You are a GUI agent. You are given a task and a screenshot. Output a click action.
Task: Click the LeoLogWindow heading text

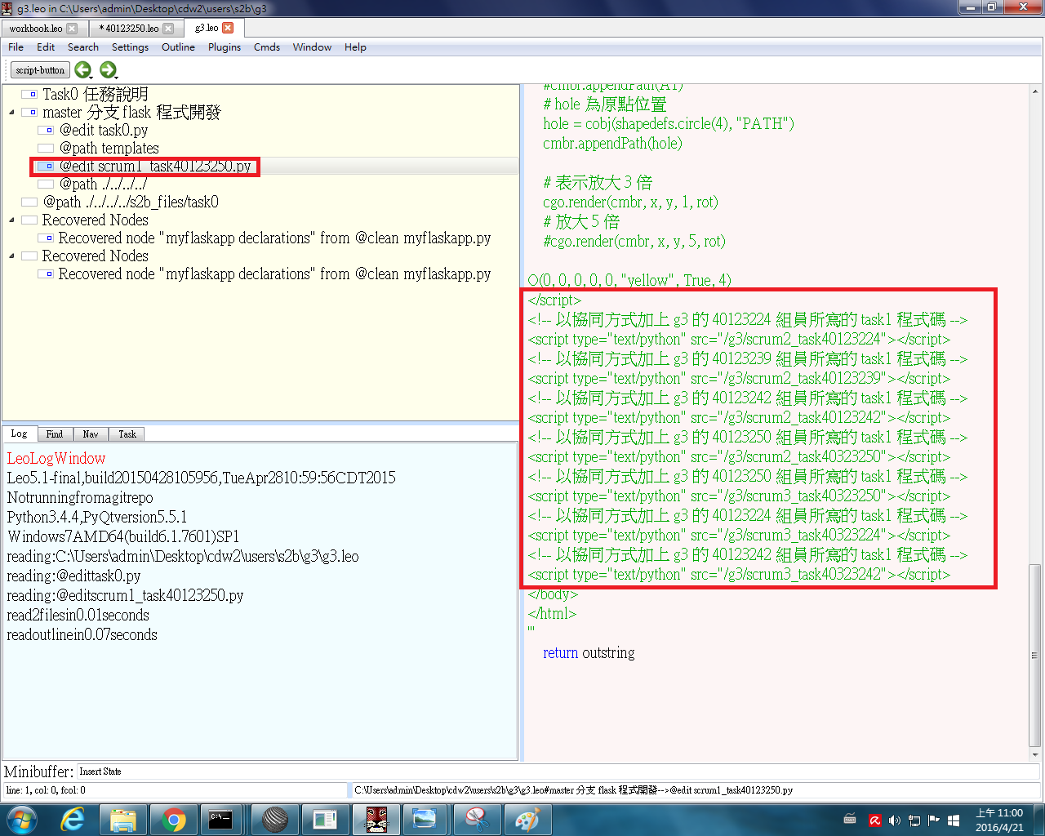[x=56, y=459]
